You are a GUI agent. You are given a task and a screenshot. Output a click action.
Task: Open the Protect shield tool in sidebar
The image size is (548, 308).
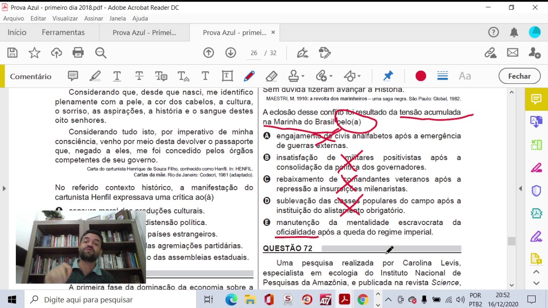click(x=536, y=191)
